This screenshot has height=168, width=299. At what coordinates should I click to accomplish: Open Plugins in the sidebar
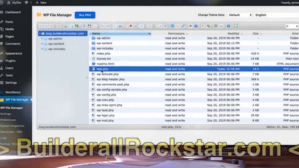(x=10, y=61)
